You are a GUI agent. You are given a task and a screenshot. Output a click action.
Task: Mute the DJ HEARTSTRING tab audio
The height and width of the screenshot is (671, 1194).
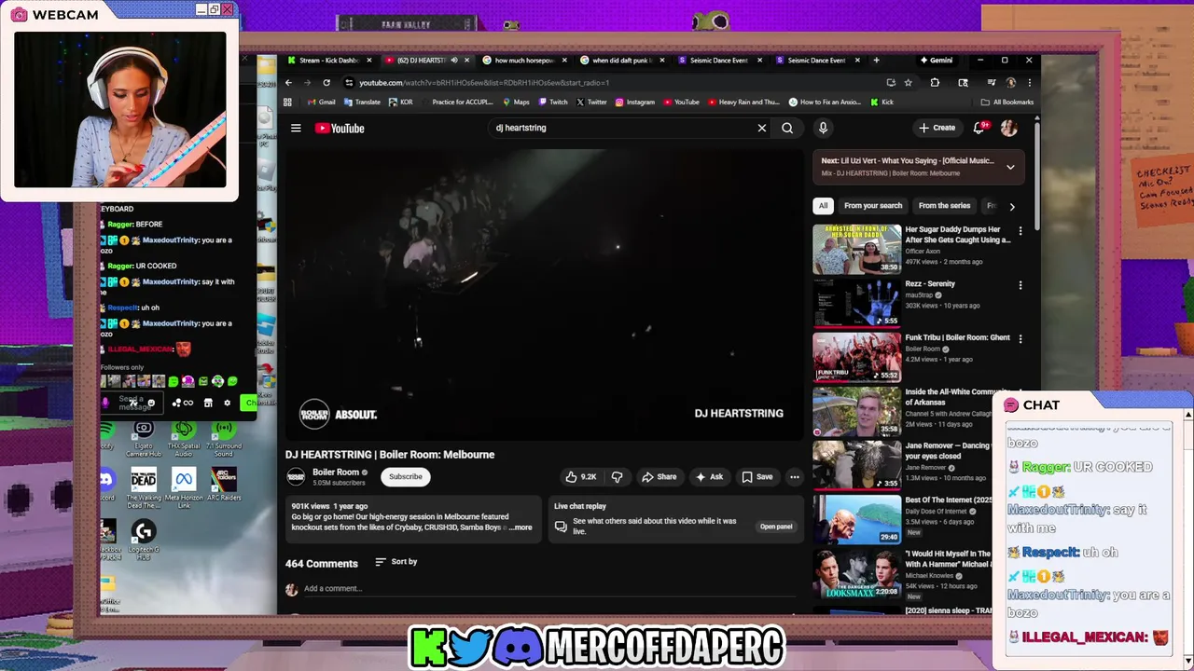coord(454,61)
